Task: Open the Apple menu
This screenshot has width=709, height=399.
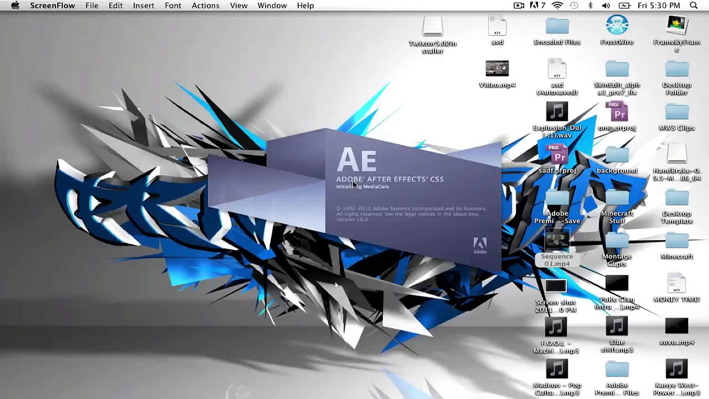Action: tap(15, 6)
